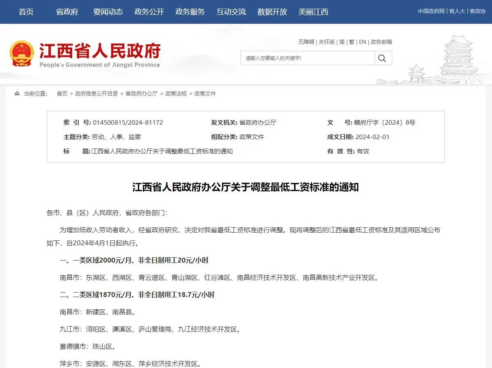
Task: Open the 中国政府网 link
Action: click(x=431, y=11)
